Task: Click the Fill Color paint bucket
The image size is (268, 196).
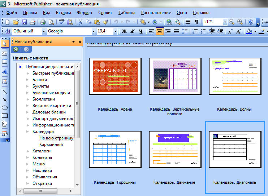Action: tap(249, 31)
